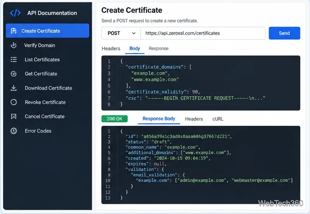Screen dimensions: 310x214
Task: Click the "csr" BEGIN CERTIFICATE REQUEST line
Action: 195,98
